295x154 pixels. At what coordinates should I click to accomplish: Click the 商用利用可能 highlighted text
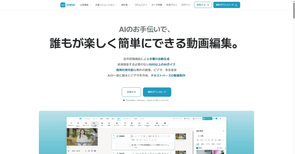point(125,70)
